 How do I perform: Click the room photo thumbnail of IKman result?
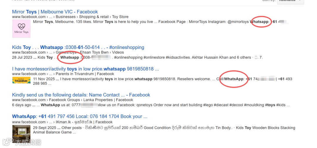(21, 134)
